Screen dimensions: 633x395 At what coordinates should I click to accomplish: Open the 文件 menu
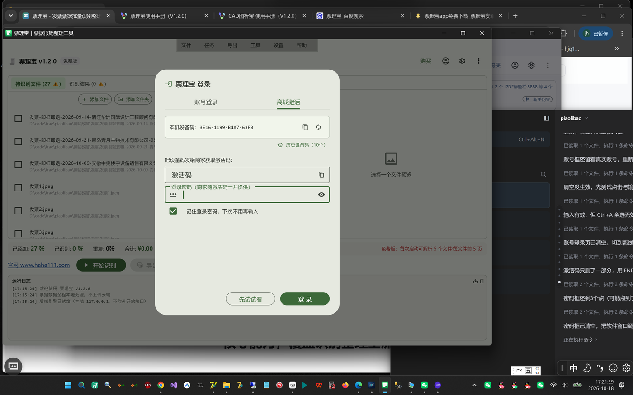pyautogui.click(x=186, y=46)
